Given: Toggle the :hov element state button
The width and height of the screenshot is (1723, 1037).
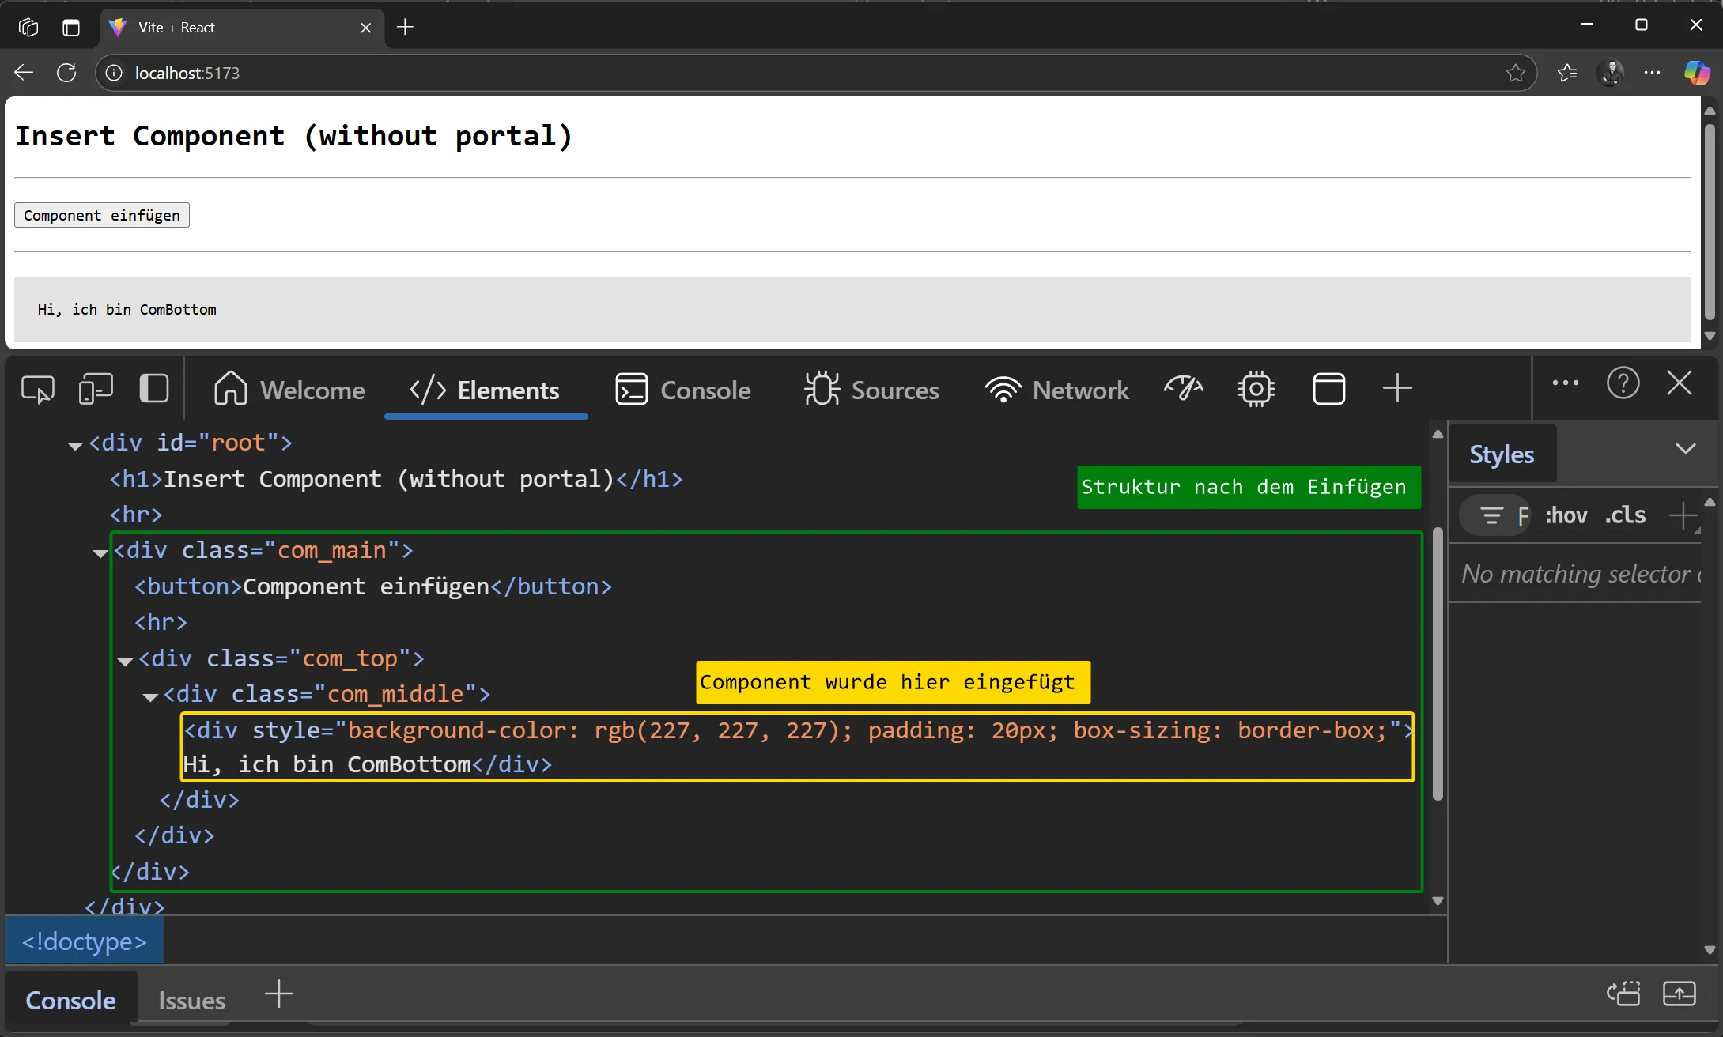Looking at the screenshot, I should 1566,515.
